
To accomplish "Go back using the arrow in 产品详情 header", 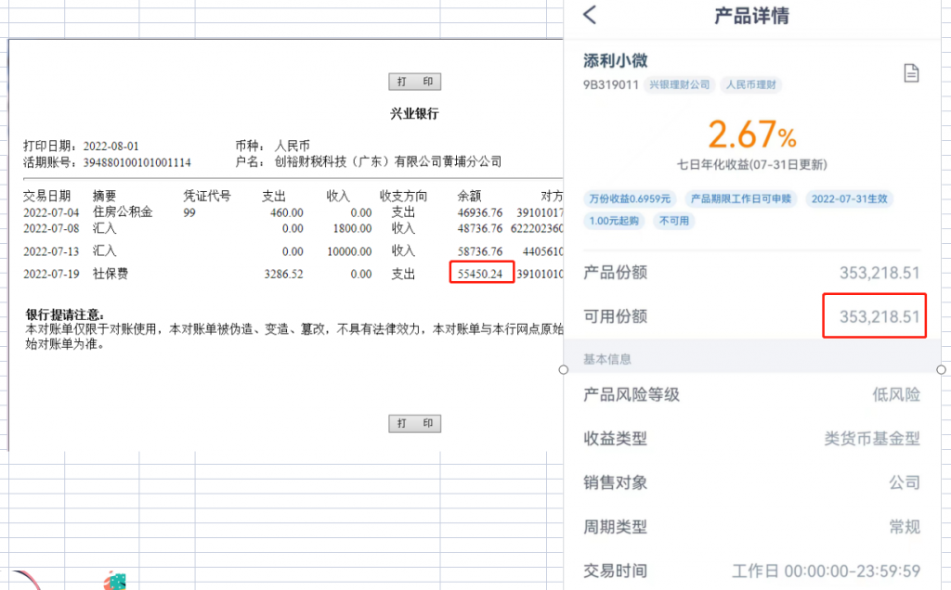I will 590,15.
